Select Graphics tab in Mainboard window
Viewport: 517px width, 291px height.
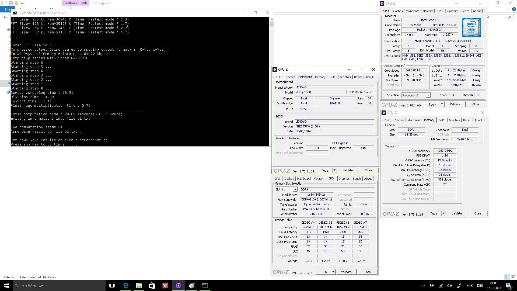pos(345,77)
